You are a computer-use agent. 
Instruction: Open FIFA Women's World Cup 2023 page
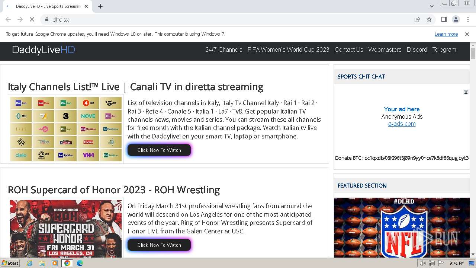[x=289, y=50]
